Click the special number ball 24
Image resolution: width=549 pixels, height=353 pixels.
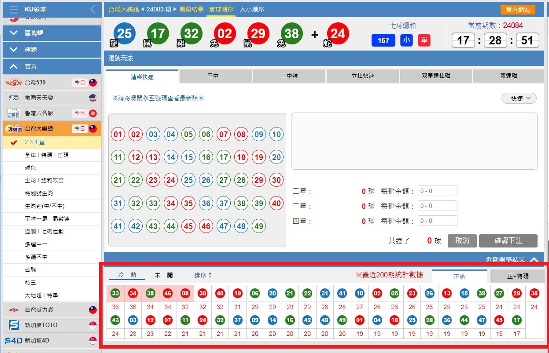[x=338, y=34]
